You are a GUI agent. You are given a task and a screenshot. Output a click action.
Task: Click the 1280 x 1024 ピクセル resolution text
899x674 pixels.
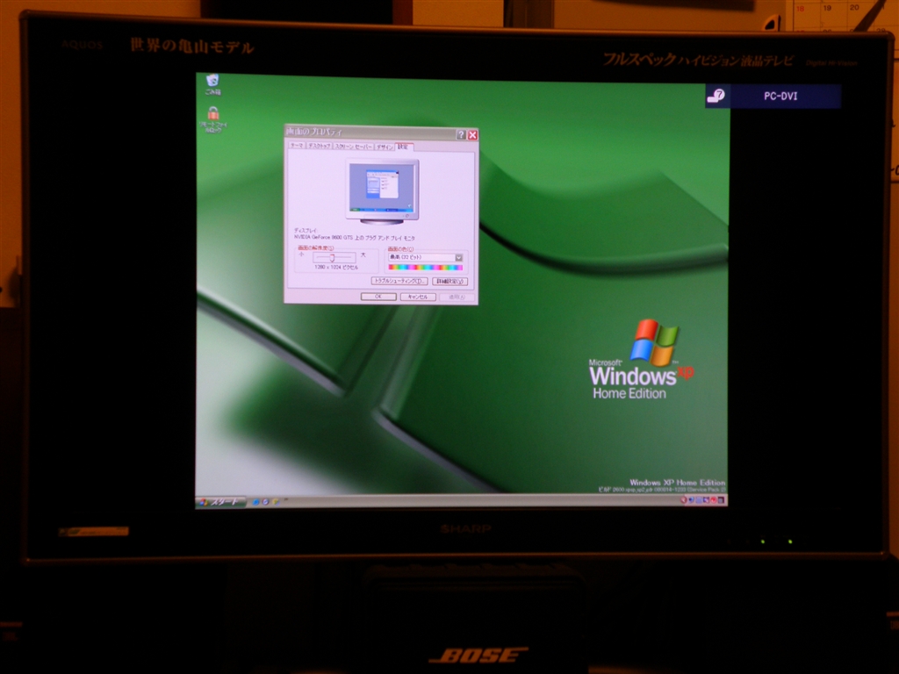[336, 267]
